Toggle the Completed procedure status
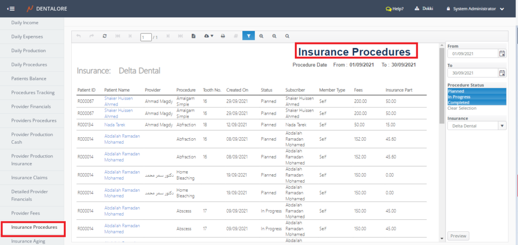 point(477,102)
